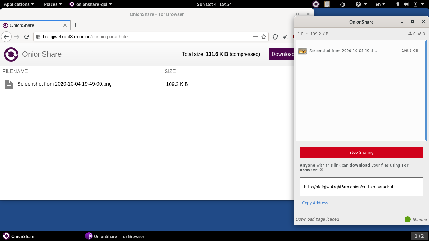Switch to OnionShare in the bottom taskbar

[x=41, y=236]
